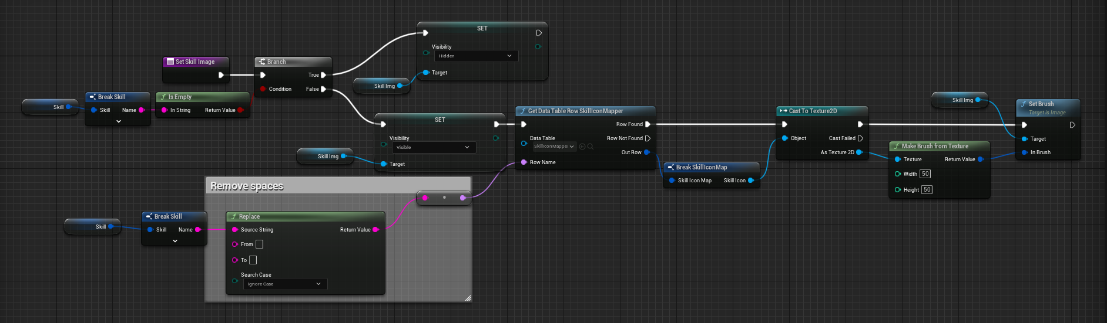Click the Row Name input pin

(524, 162)
